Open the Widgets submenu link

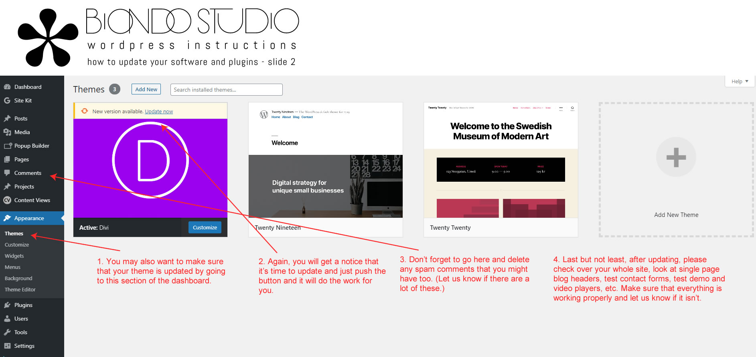click(14, 256)
